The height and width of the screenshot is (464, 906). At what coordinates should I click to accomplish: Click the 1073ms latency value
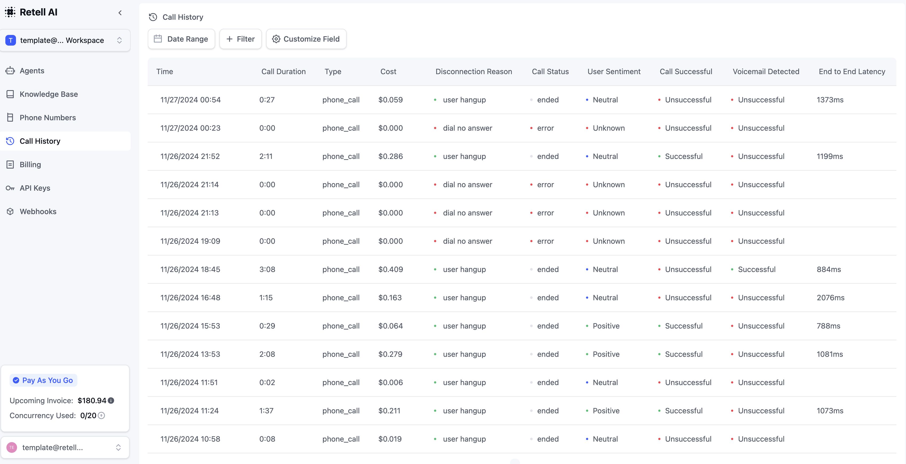tap(830, 410)
